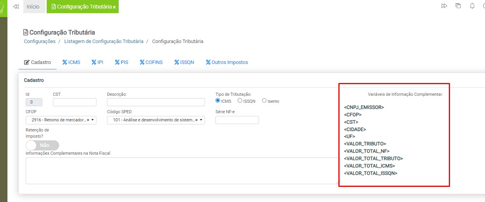Screen dimensions: 485x202
Task: Switch to the IPI tab
Action: pyautogui.click(x=97, y=62)
